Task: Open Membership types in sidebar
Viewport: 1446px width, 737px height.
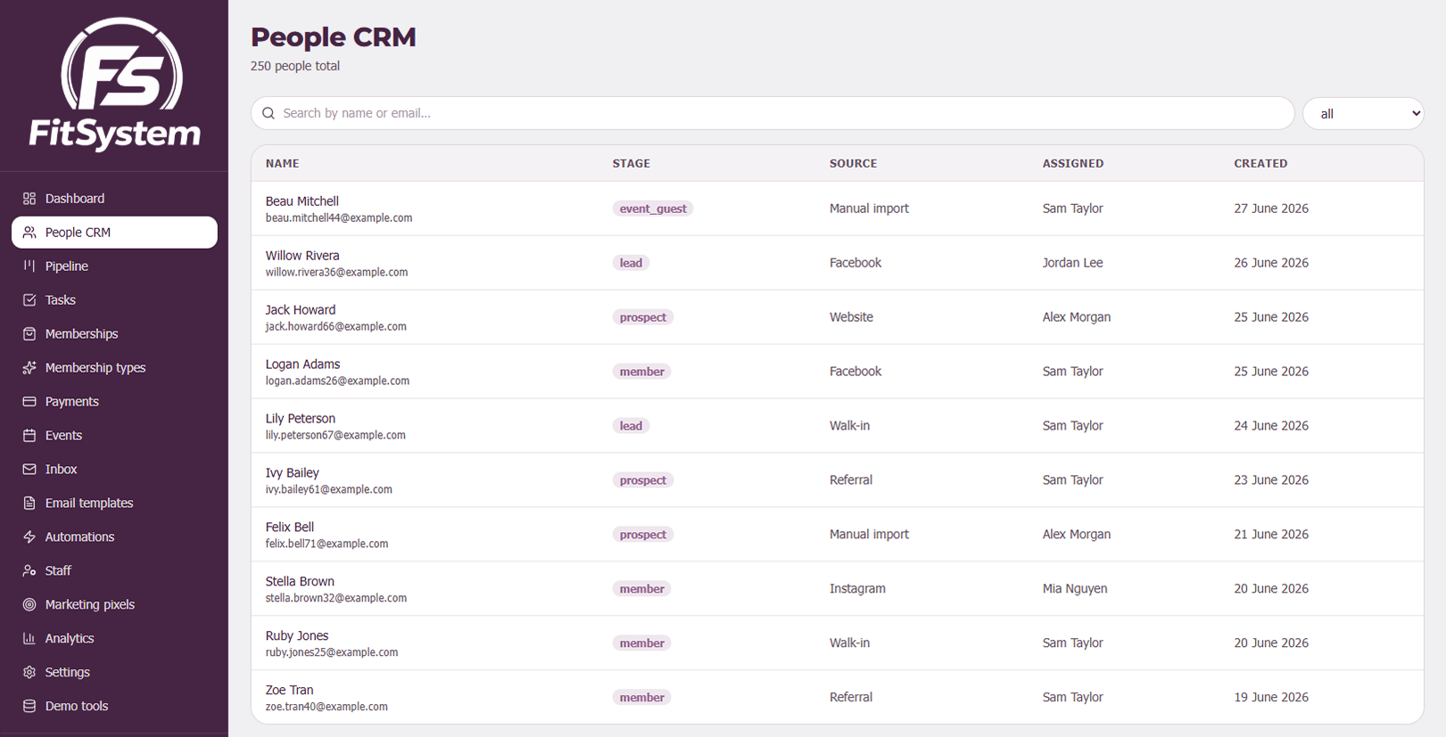Action: coord(114,368)
